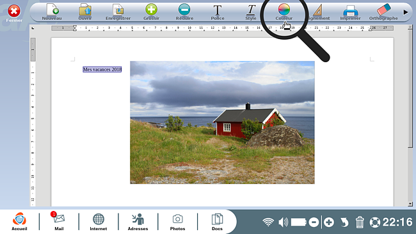
Task: Open the Police font options
Action: [x=218, y=12]
